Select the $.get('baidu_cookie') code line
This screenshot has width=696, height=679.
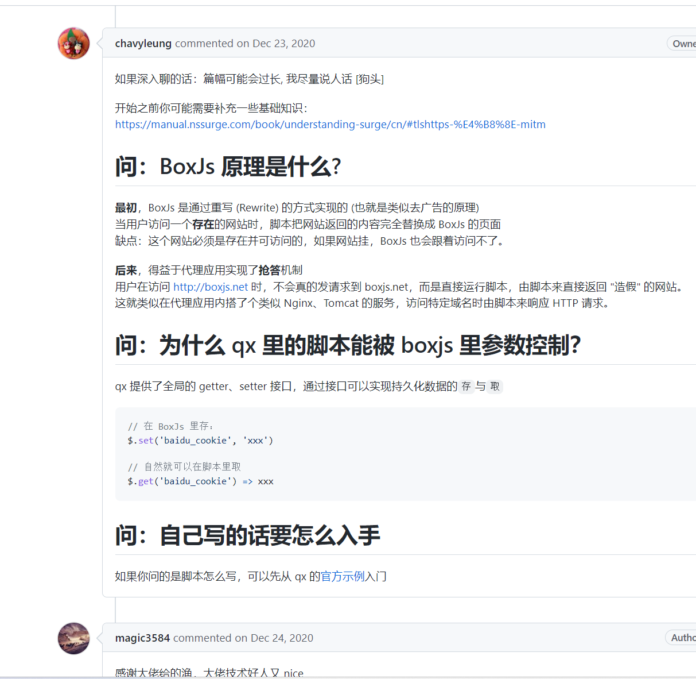click(x=200, y=481)
